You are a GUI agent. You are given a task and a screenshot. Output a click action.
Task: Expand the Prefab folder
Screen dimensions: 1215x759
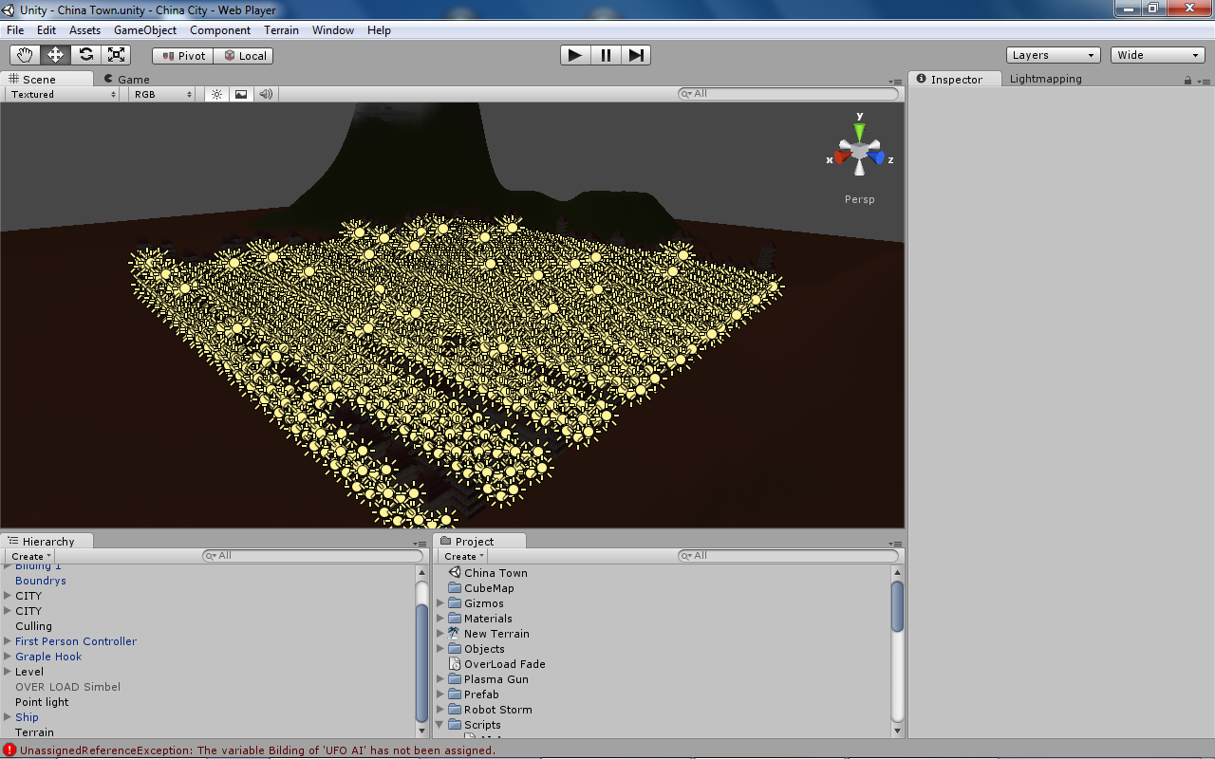tap(440, 694)
